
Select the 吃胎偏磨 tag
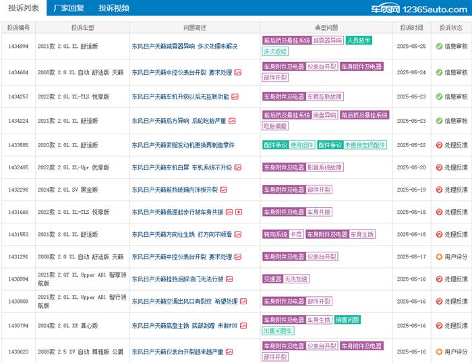[x=275, y=126]
